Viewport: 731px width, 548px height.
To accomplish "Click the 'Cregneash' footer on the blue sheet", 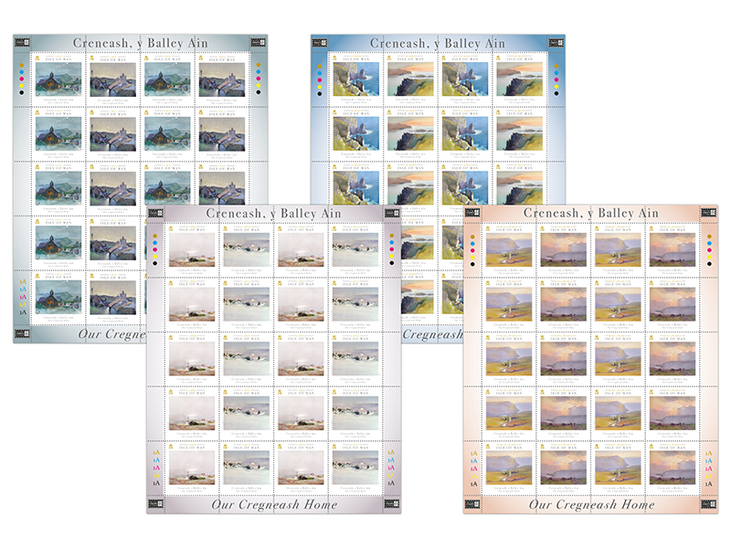I will (x=432, y=334).
